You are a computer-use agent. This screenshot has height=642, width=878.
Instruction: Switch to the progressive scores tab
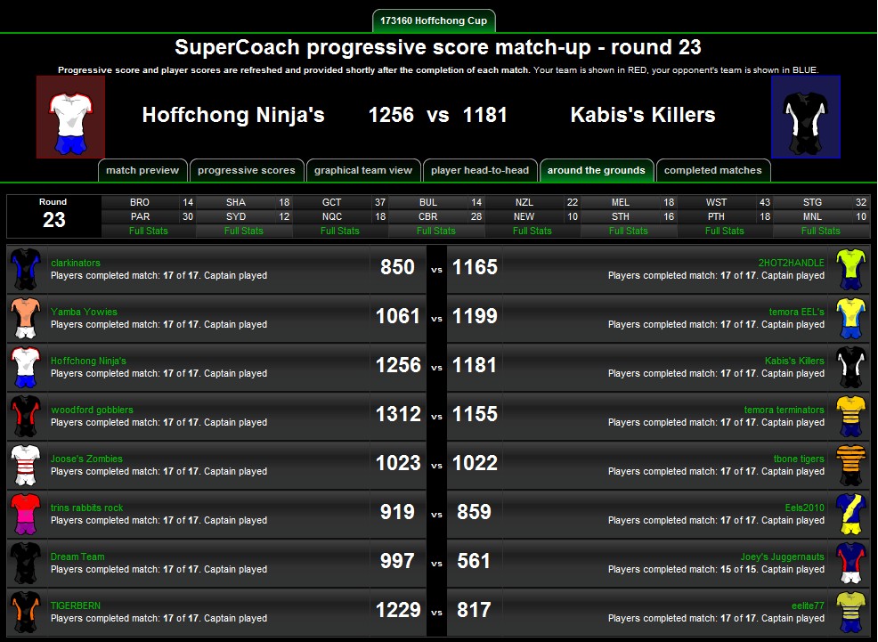247,170
